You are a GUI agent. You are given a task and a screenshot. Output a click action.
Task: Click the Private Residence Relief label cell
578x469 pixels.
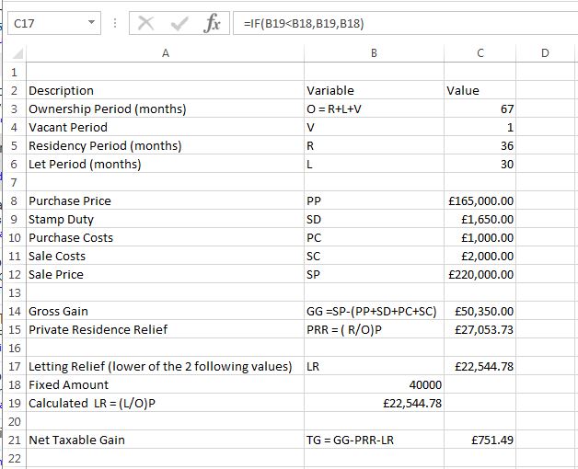(164, 329)
